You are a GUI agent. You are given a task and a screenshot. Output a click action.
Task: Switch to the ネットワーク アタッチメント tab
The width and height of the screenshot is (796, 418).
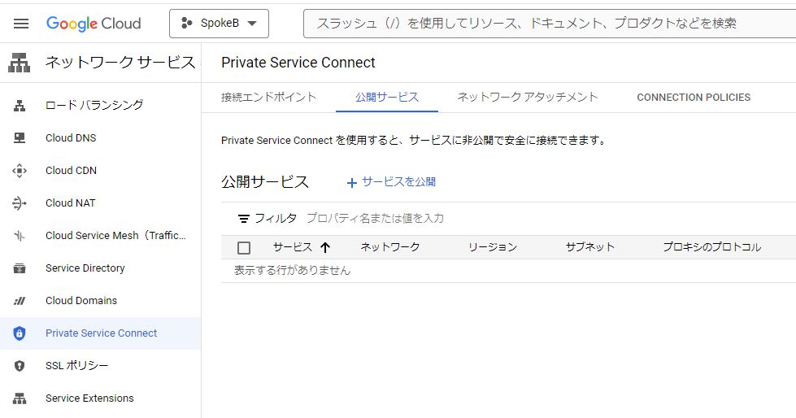(527, 98)
